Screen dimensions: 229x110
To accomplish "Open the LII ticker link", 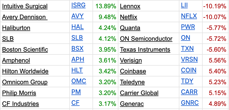I will pos(184,5).
